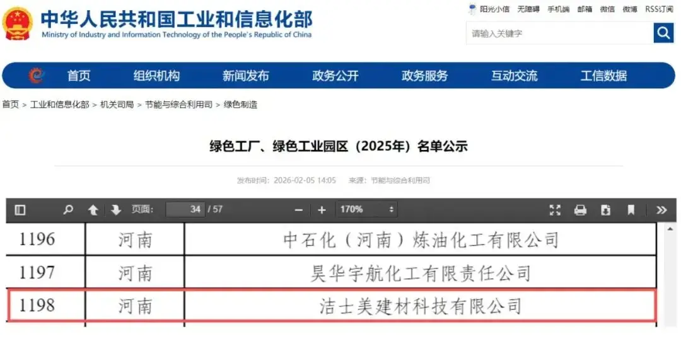Image resolution: width=681 pixels, height=351 pixels.
Task: Open find in PDF document
Action: [x=67, y=210]
